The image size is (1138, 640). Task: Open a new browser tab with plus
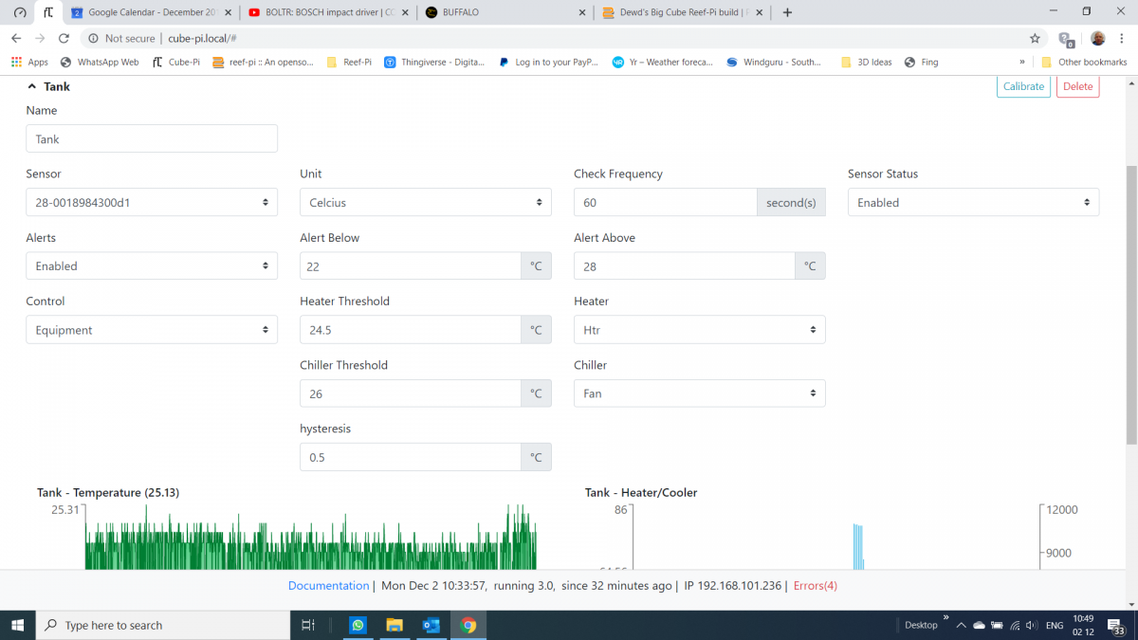(787, 12)
